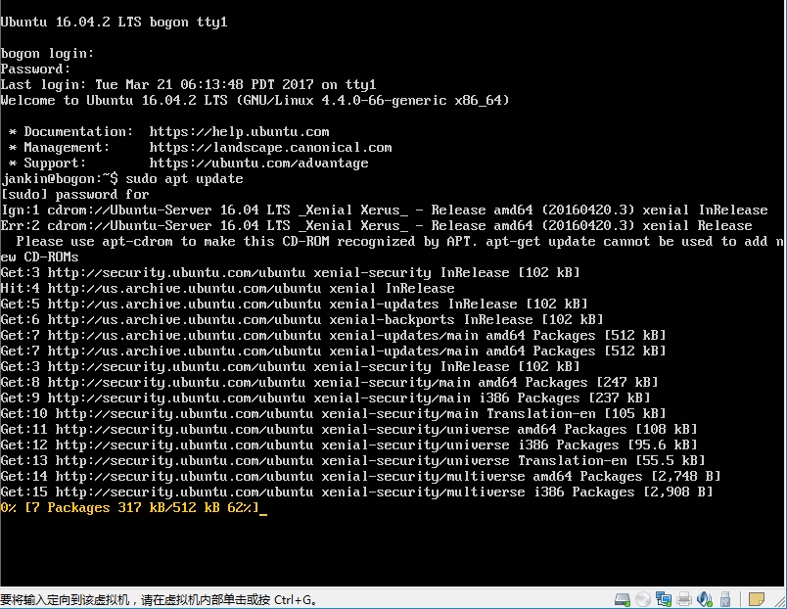Click the hard disk device icon
Screen dimensions: 787x609
(623, 599)
